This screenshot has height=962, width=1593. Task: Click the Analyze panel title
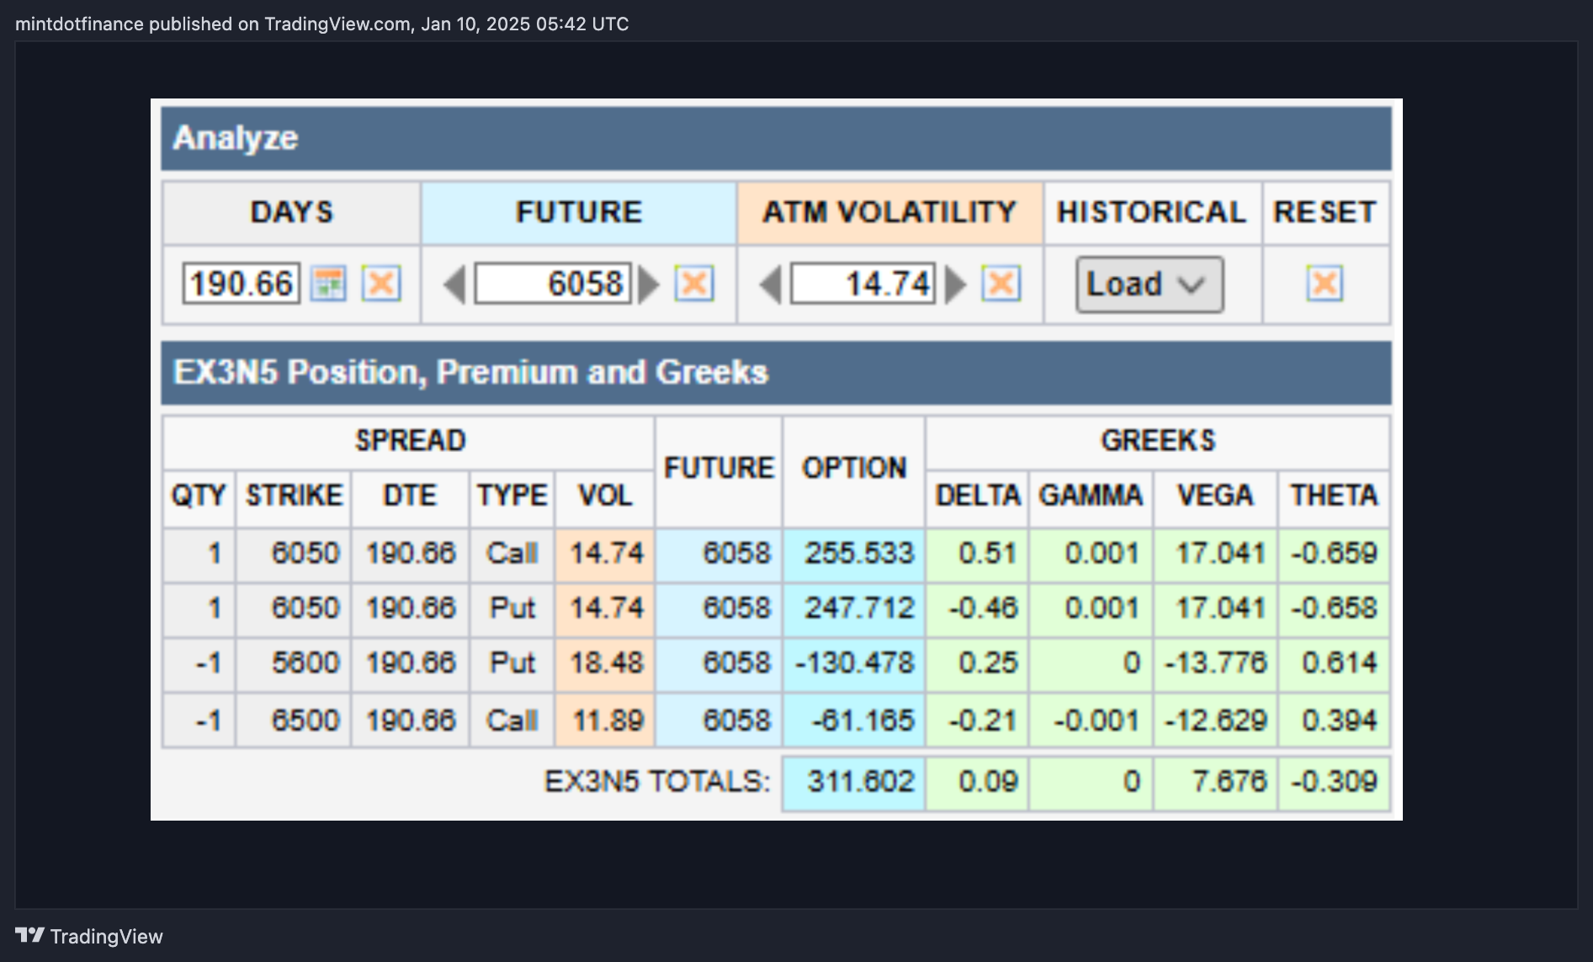click(x=236, y=138)
